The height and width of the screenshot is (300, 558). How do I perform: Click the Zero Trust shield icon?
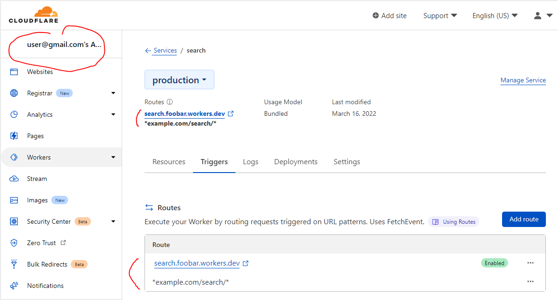click(x=14, y=243)
